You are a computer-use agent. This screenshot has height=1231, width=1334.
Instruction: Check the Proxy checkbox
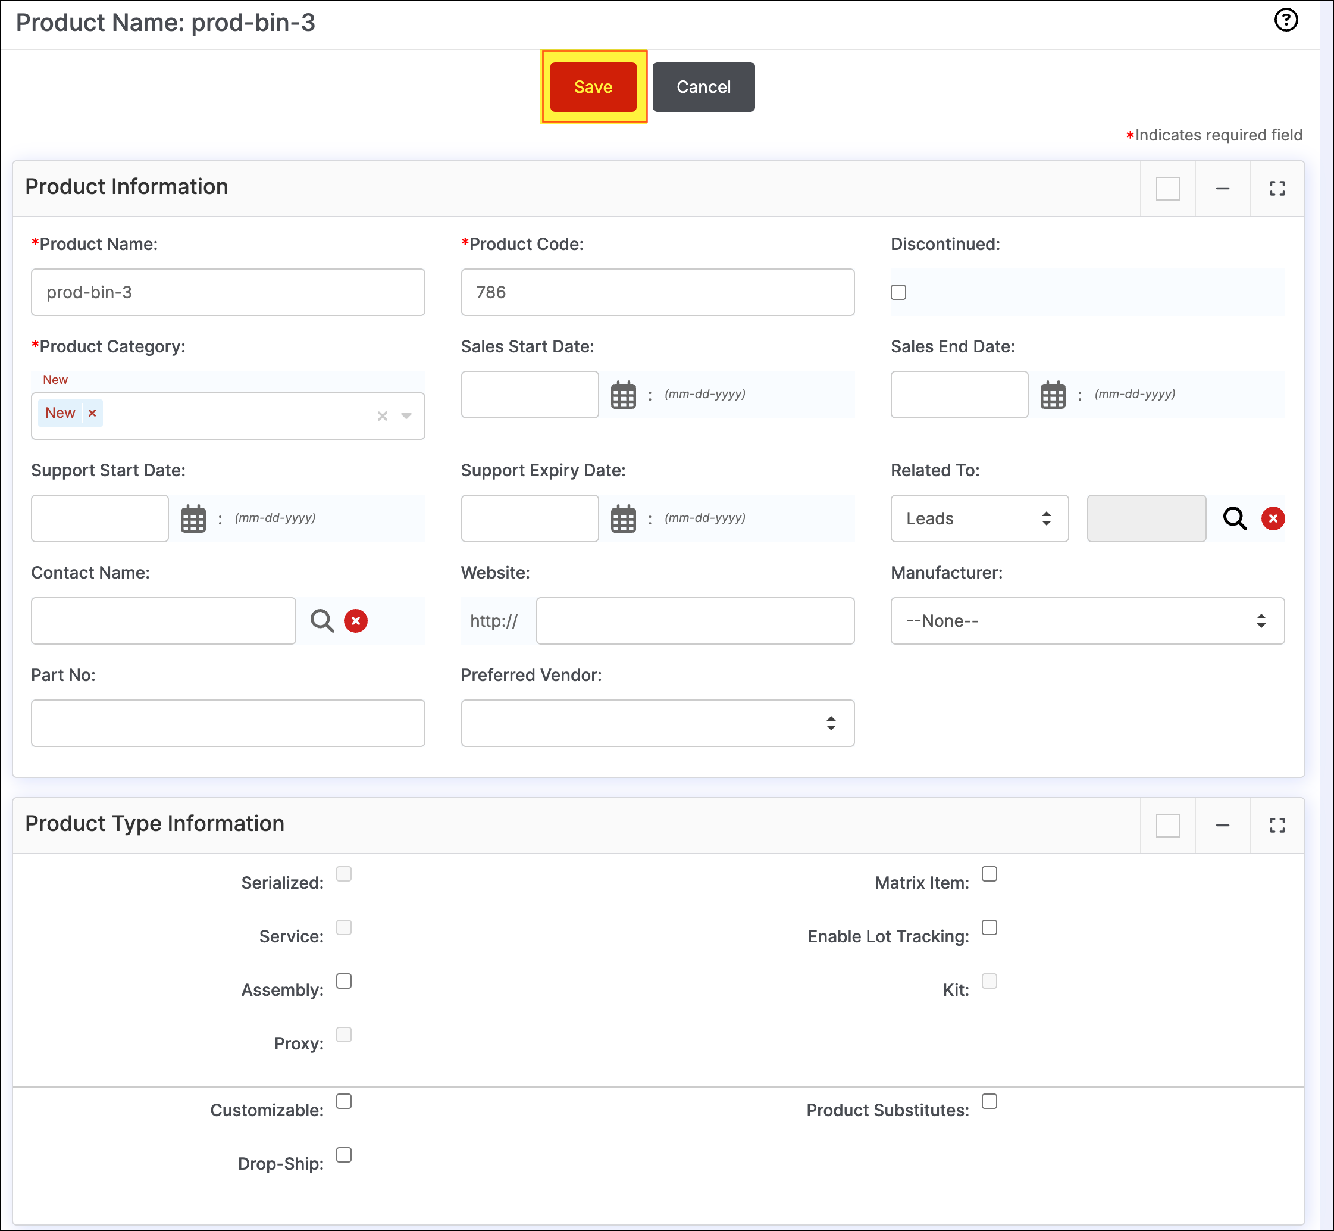click(343, 1035)
